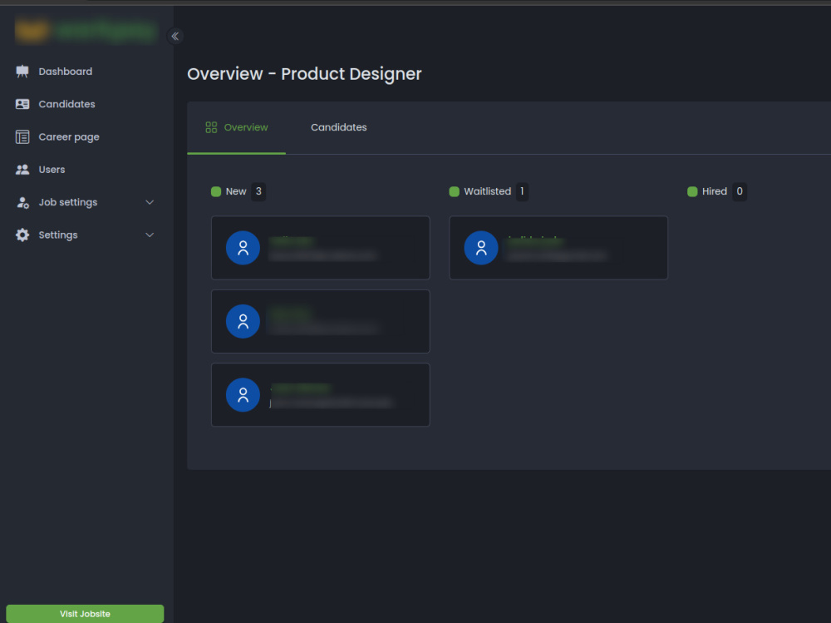Expand the Settings chevron
Viewport: 831px width, 623px height.
(150, 235)
